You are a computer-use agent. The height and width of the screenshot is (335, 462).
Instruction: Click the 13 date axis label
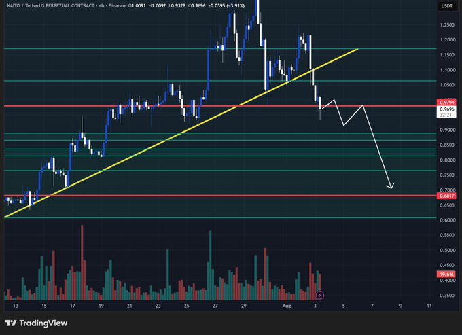click(16, 306)
